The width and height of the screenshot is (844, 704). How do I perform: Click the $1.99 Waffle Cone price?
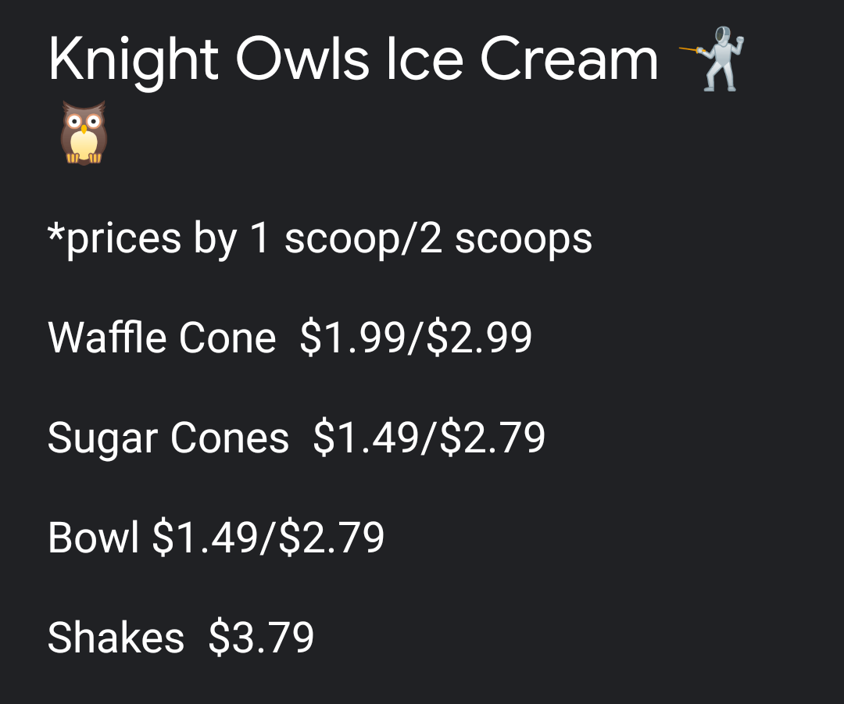pyautogui.click(x=353, y=338)
